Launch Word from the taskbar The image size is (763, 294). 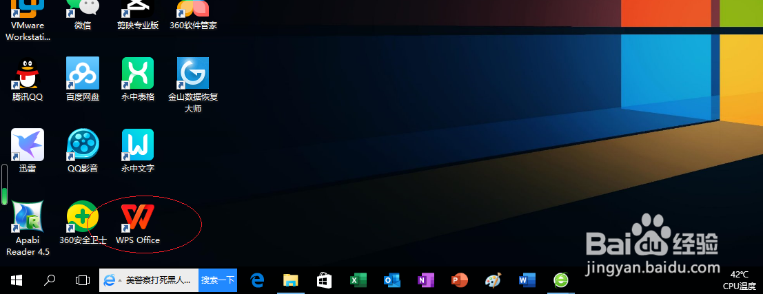coord(527,280)
